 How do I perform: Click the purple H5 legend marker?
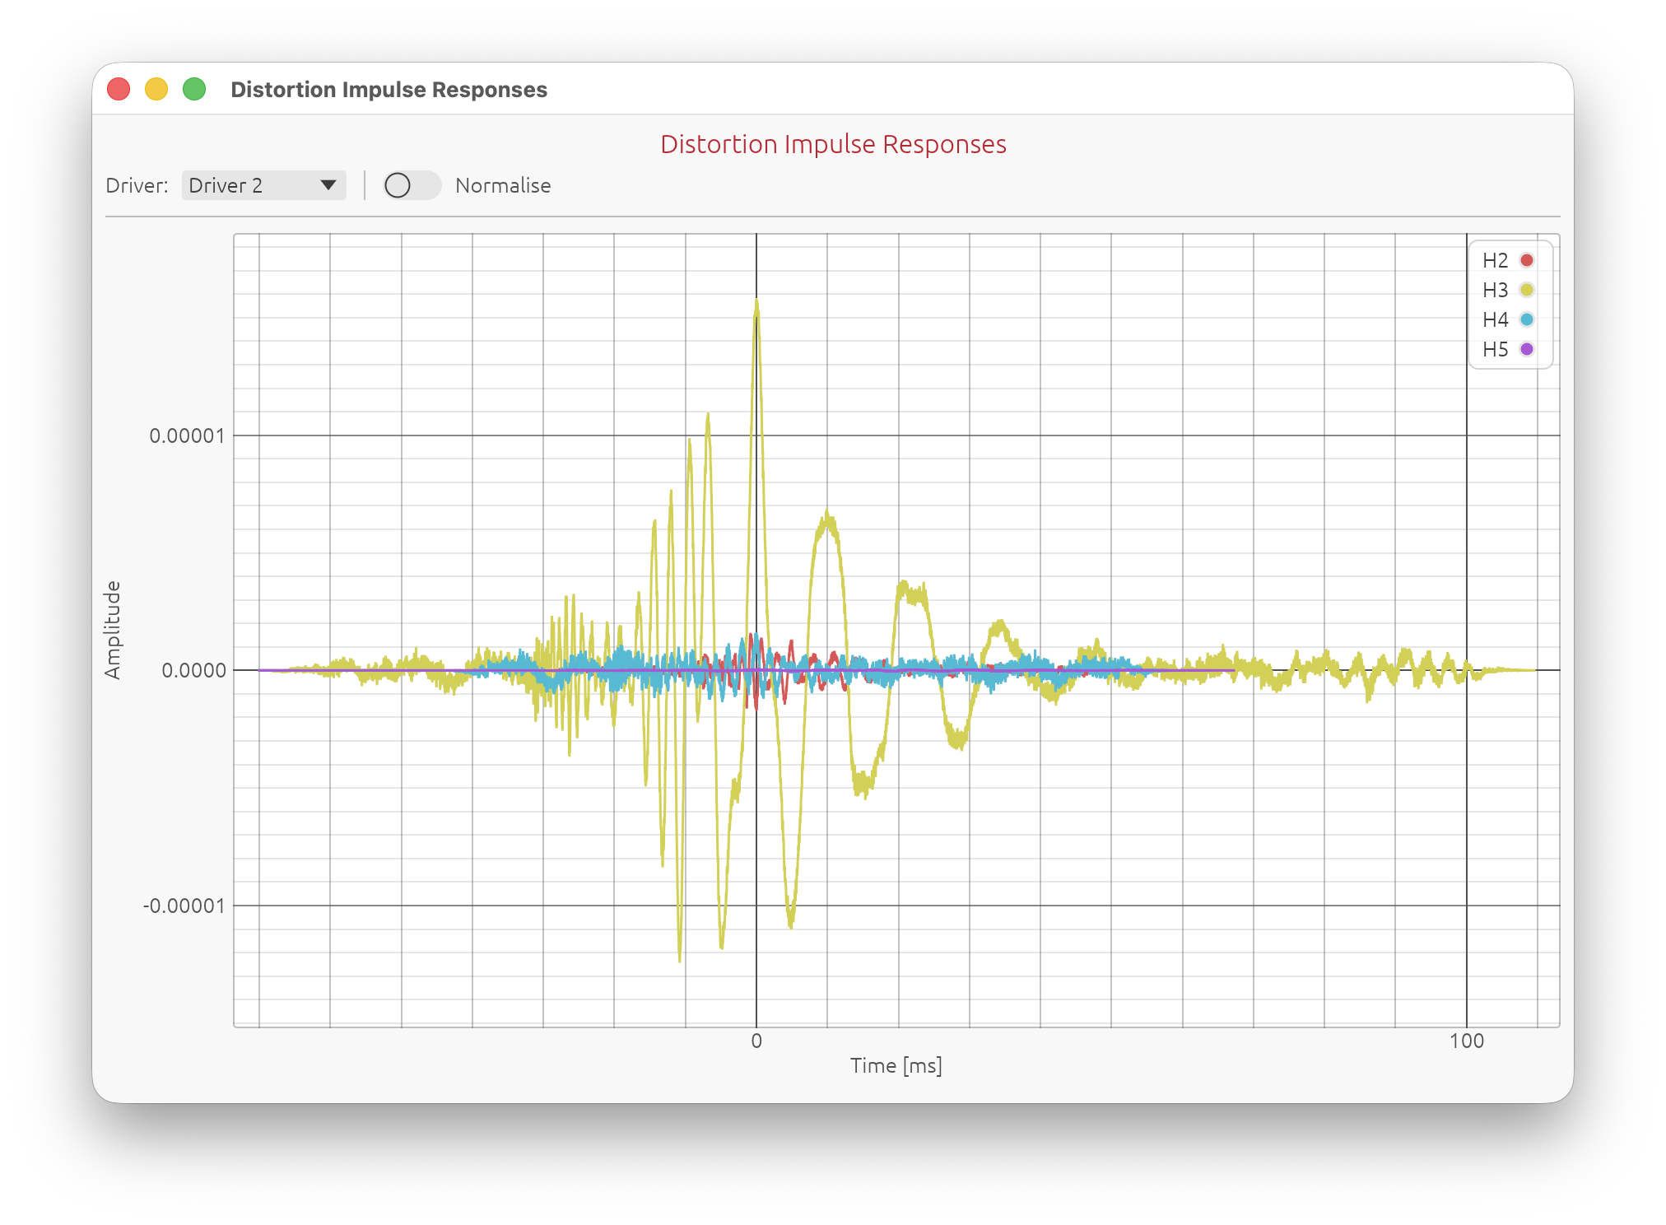(x=1526, y=349)
